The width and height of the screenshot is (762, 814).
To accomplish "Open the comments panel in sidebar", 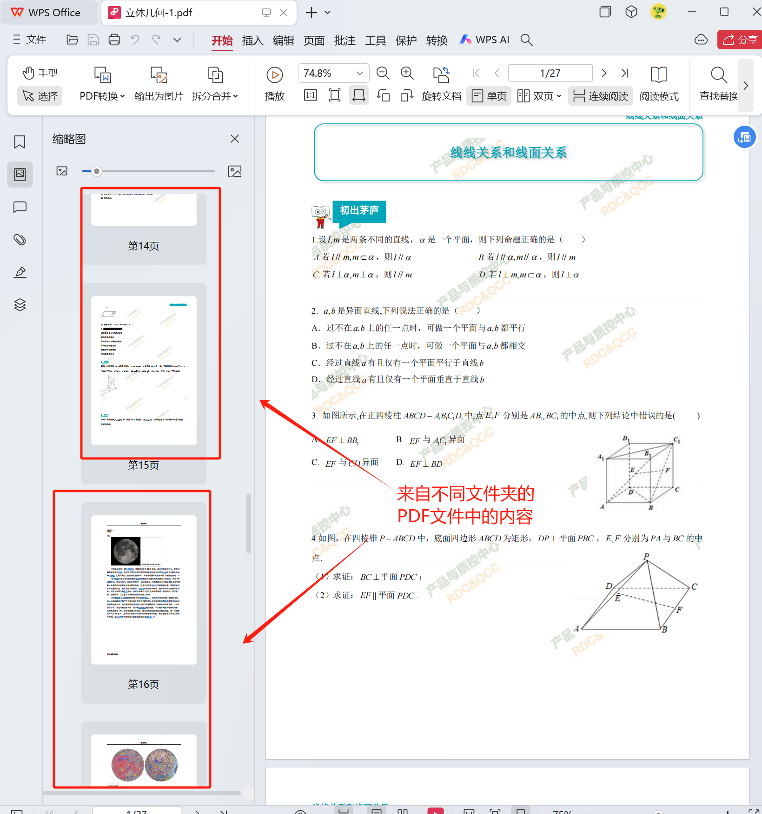I will coord(20,207).
